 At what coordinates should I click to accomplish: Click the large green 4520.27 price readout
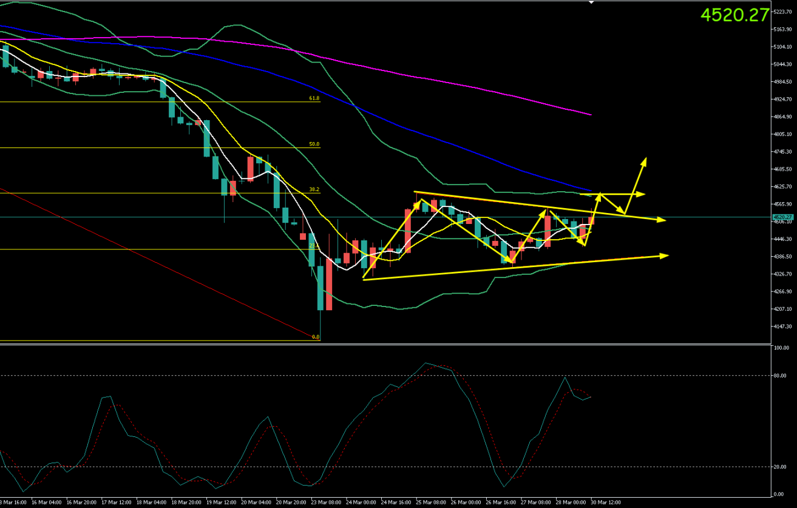(734, 15)
